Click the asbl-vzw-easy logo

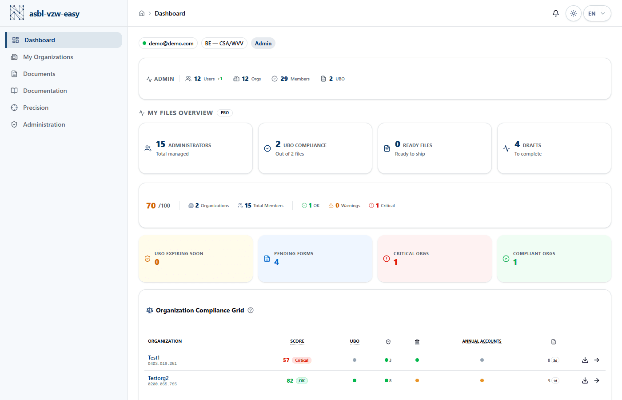pyautogui.click(x=44, y=13)
